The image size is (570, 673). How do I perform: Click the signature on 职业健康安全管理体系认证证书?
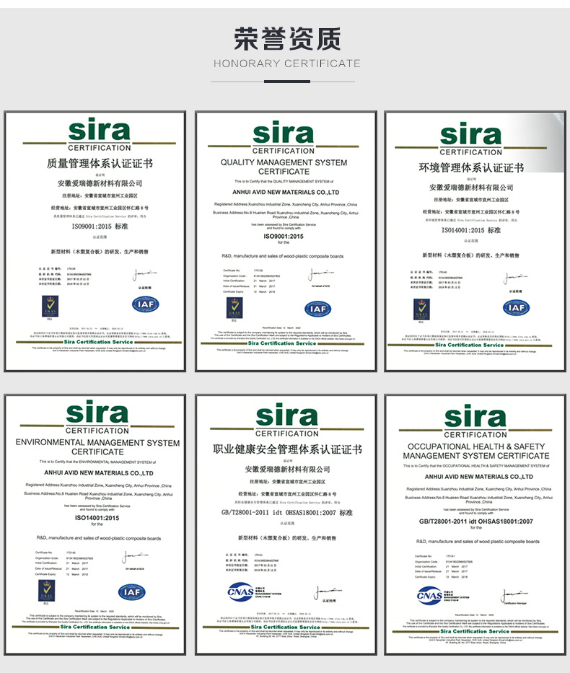(x=328, y=592)
